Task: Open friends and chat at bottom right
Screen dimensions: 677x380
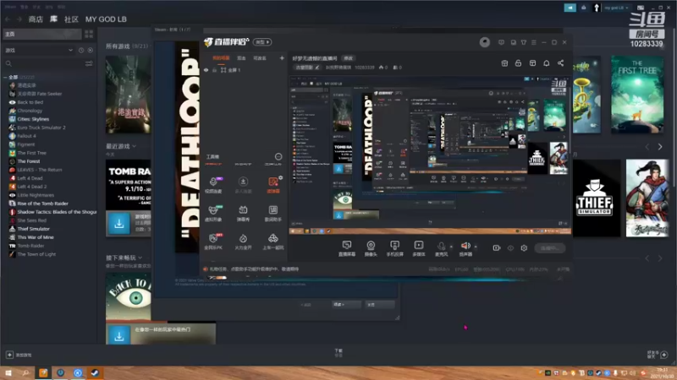Action: 658,355
